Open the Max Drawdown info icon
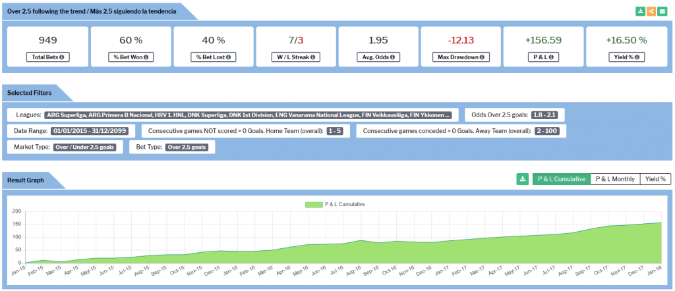Image resolution: width=675 pixels, height=291 pixels. point(481,58)
